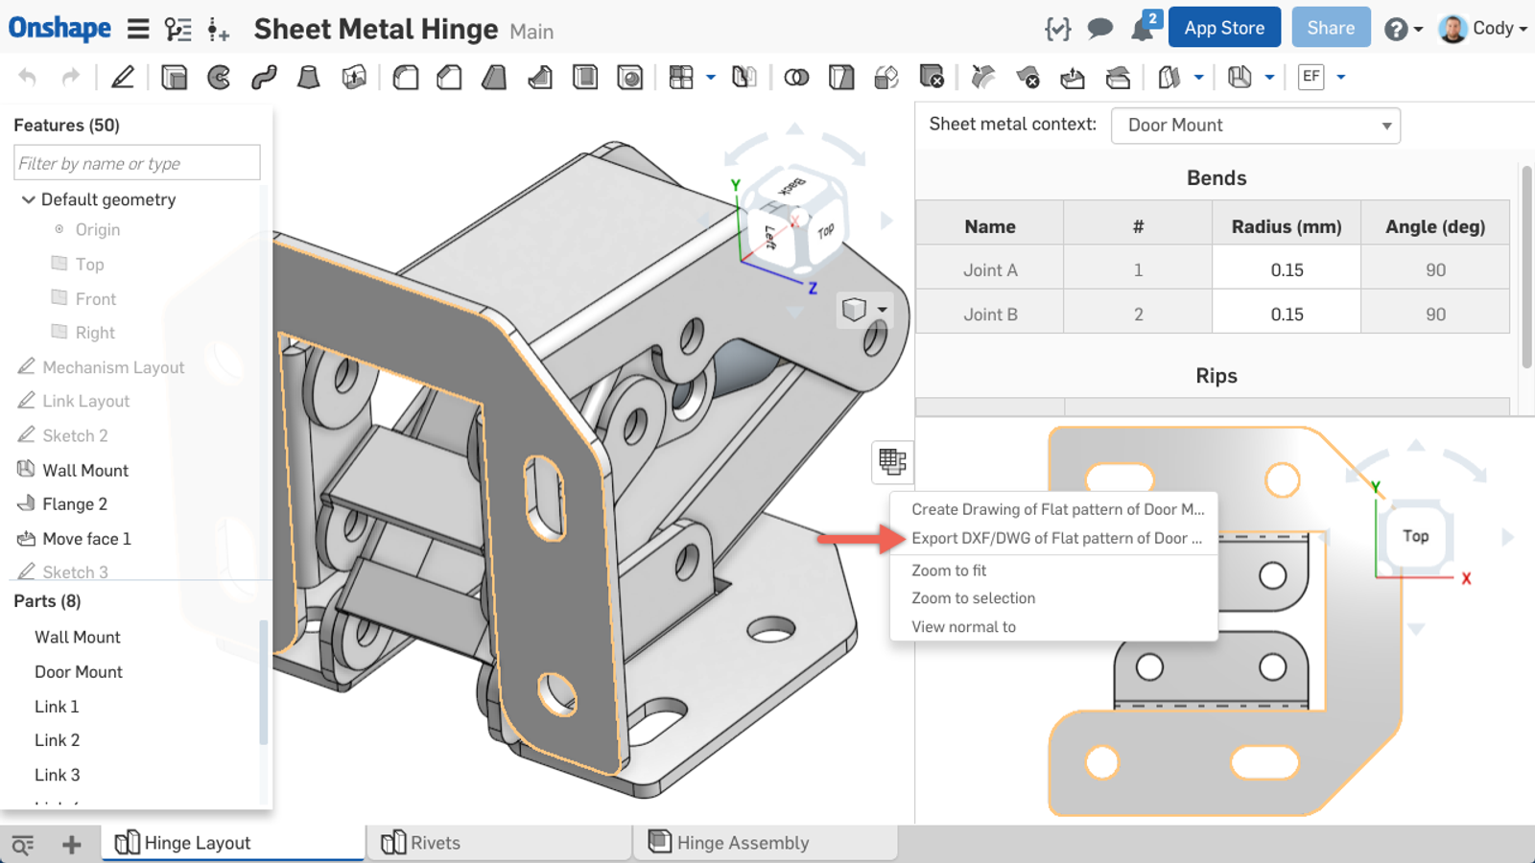Click the Undo icon

(27, 77)
